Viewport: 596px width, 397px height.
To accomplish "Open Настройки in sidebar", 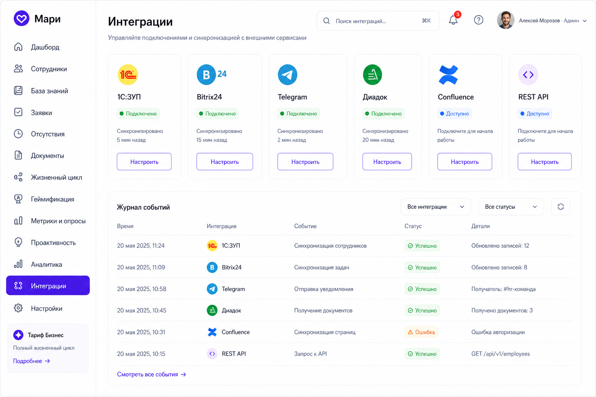I will [x=48, y=308].
